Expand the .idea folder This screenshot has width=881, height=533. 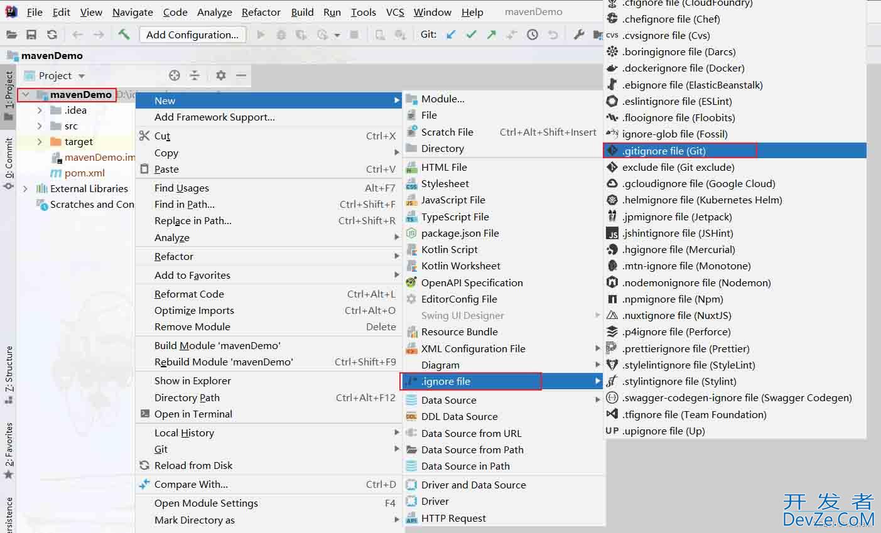[x=40, y=110]
